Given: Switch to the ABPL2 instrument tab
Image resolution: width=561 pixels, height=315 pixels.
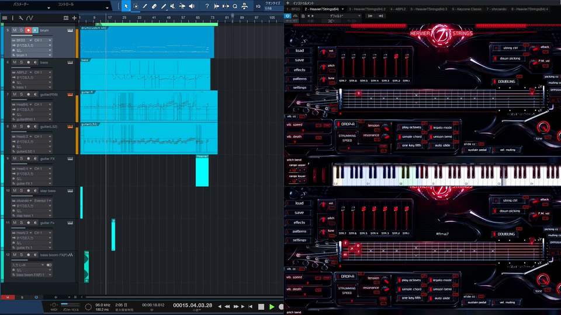Looking at the screenshot, I should (x=398, y=9).
